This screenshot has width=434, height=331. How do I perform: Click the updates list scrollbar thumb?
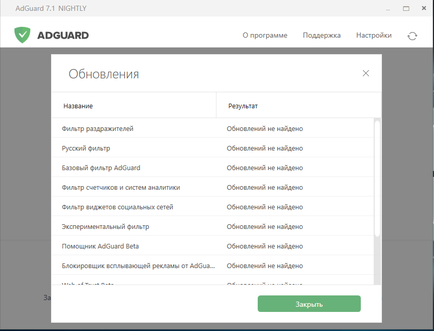click(377, 178)
